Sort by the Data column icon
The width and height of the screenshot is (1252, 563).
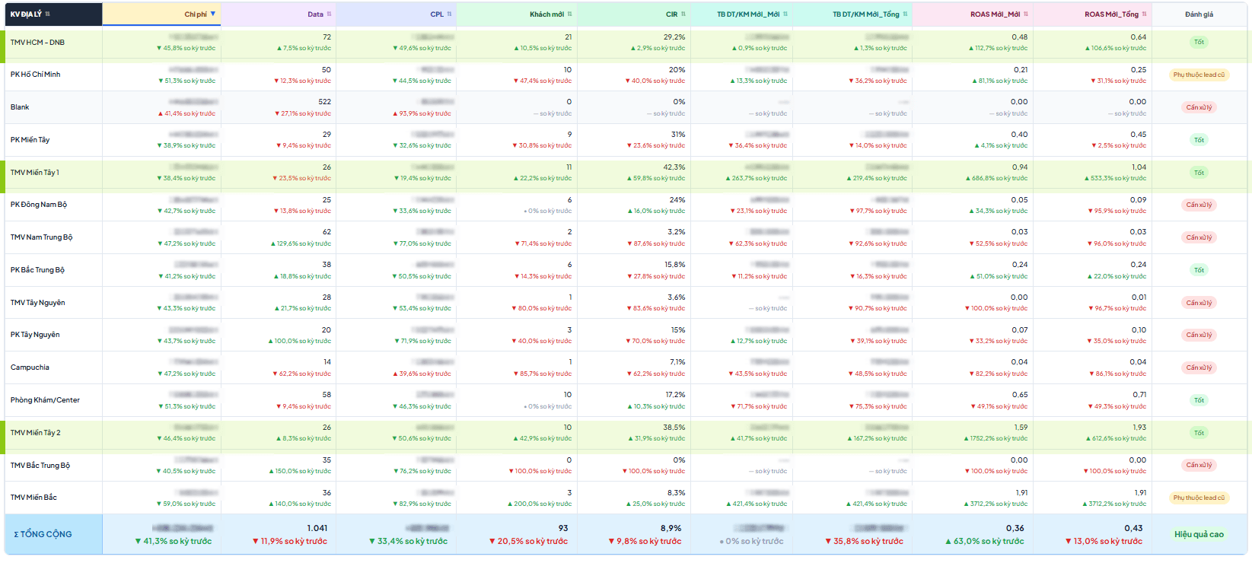pos(330,14)
